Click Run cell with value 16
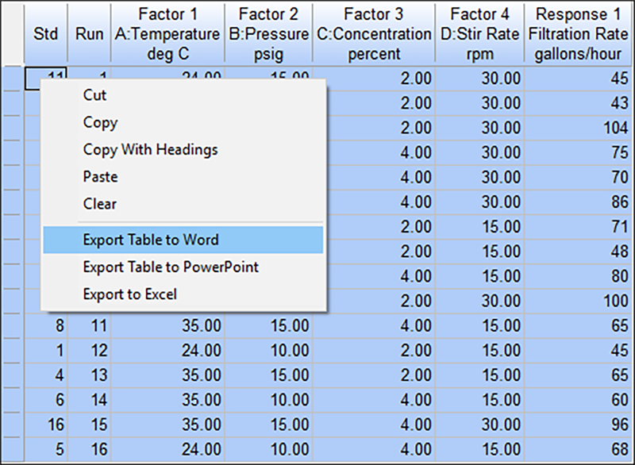The width and height of the screenshot is (635, 465). coord(89,449)
